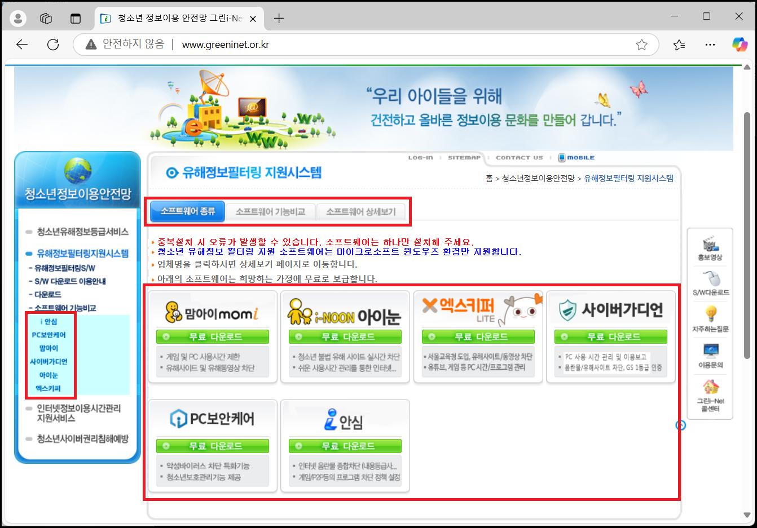The image size is (757, 528).
Task: Open the workspaces icon in title bar
Action: point(46,18)
